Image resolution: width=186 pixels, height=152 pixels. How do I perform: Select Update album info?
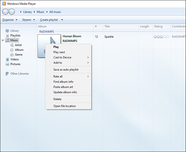[68, 92]
